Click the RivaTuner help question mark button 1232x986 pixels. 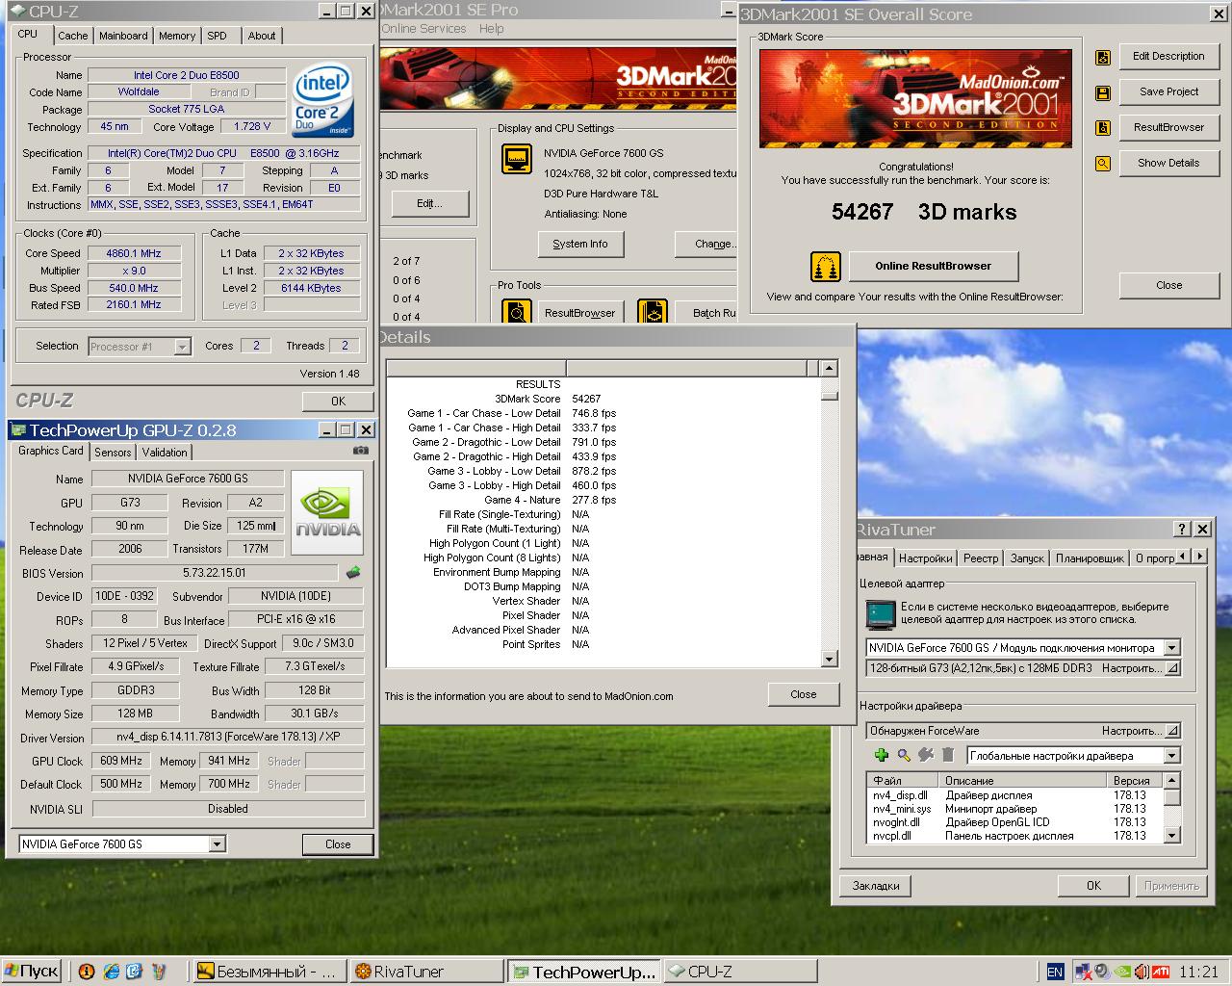coord(1183,529)
